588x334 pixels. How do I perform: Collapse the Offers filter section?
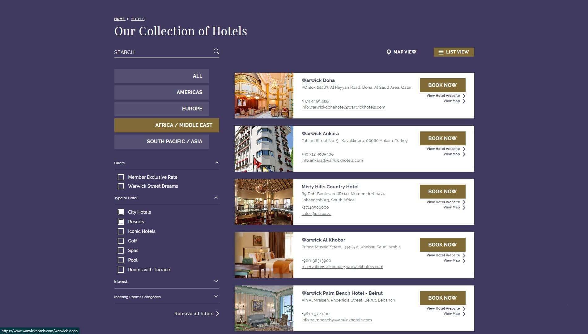tap(216, 163)
